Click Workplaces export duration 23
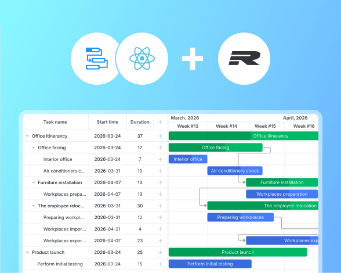This screenshot has height=273, width=341. click(x=140, y=240)
